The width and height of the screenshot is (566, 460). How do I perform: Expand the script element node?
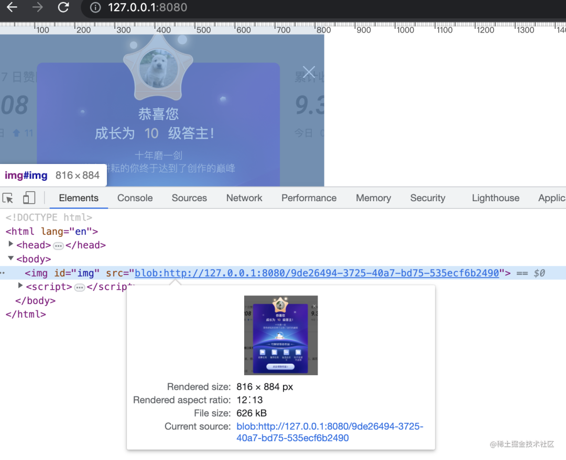20,286
